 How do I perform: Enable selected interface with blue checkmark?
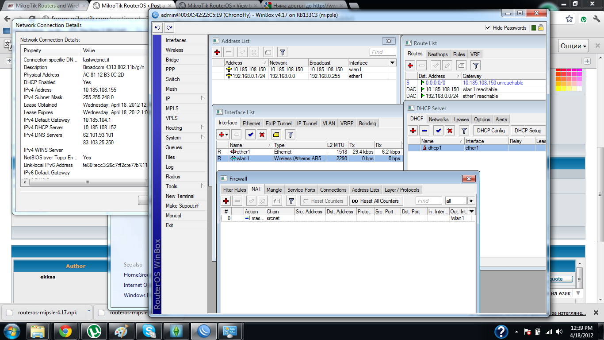[x=251, y=135]
